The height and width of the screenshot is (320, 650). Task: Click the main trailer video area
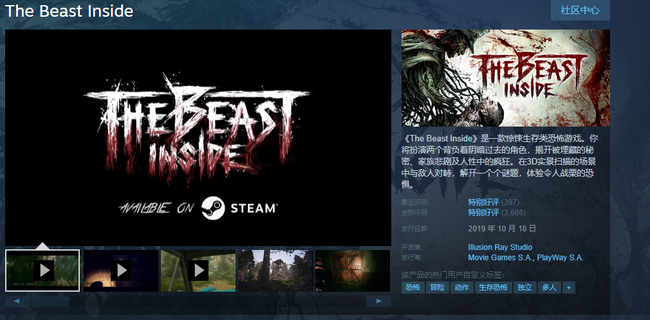tap(198, 138)
